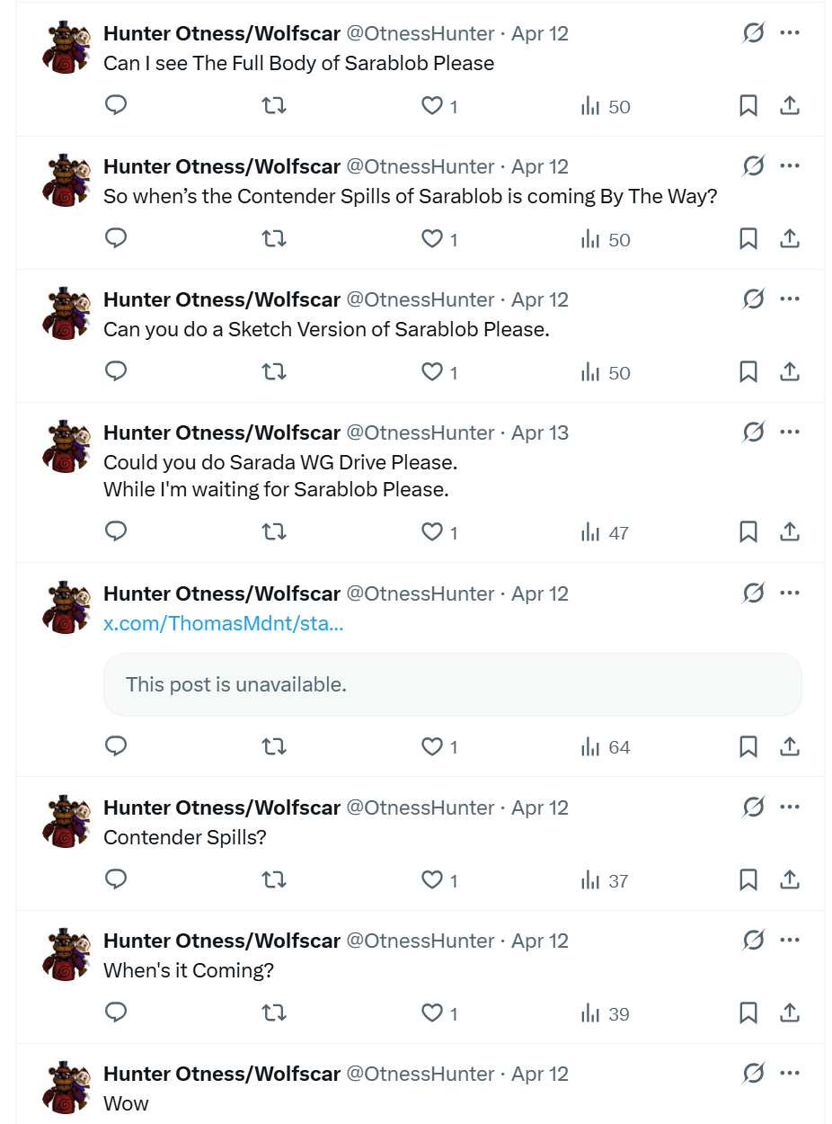Screen dimensions: 832x1124
Task: Repost the 'Contender Spills of Sarablob' post
Action: 274,239
